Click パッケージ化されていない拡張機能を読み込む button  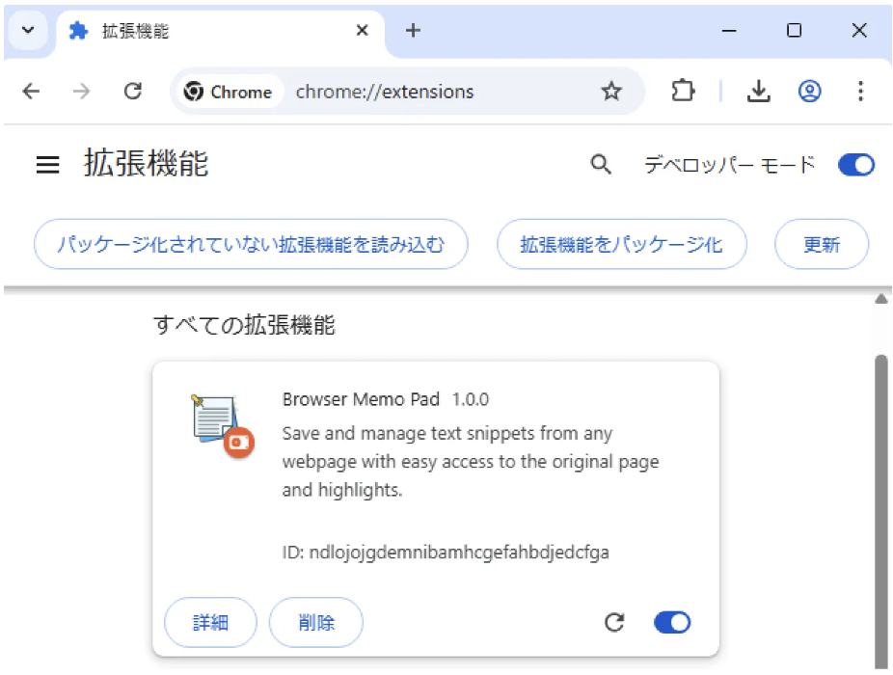pyautogui.click(x=251, y=244)
